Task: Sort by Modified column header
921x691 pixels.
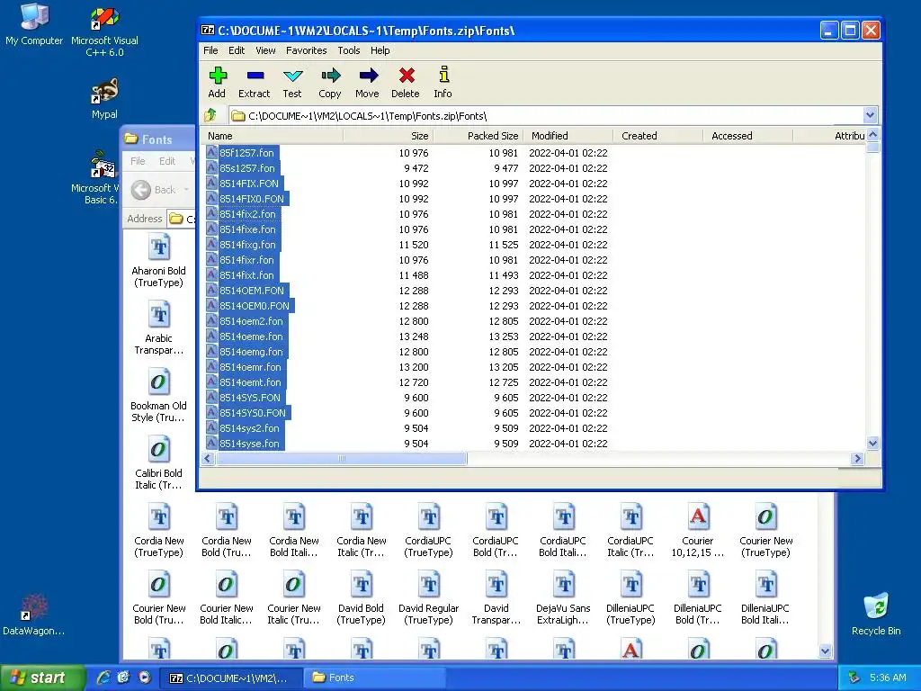Action: [568, 136]
